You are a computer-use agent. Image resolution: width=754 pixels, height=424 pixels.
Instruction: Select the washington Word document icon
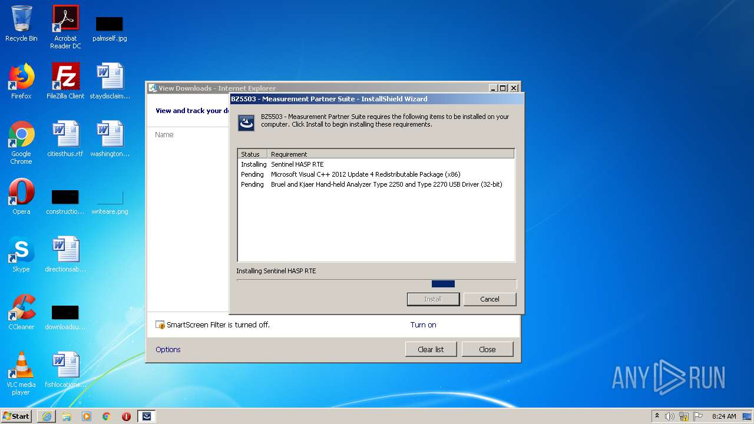pos(110,139)
